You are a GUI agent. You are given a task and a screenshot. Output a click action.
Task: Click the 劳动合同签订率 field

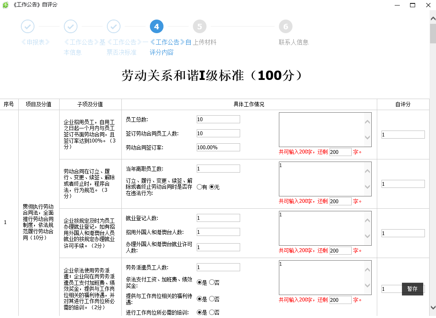pos(218,147)
